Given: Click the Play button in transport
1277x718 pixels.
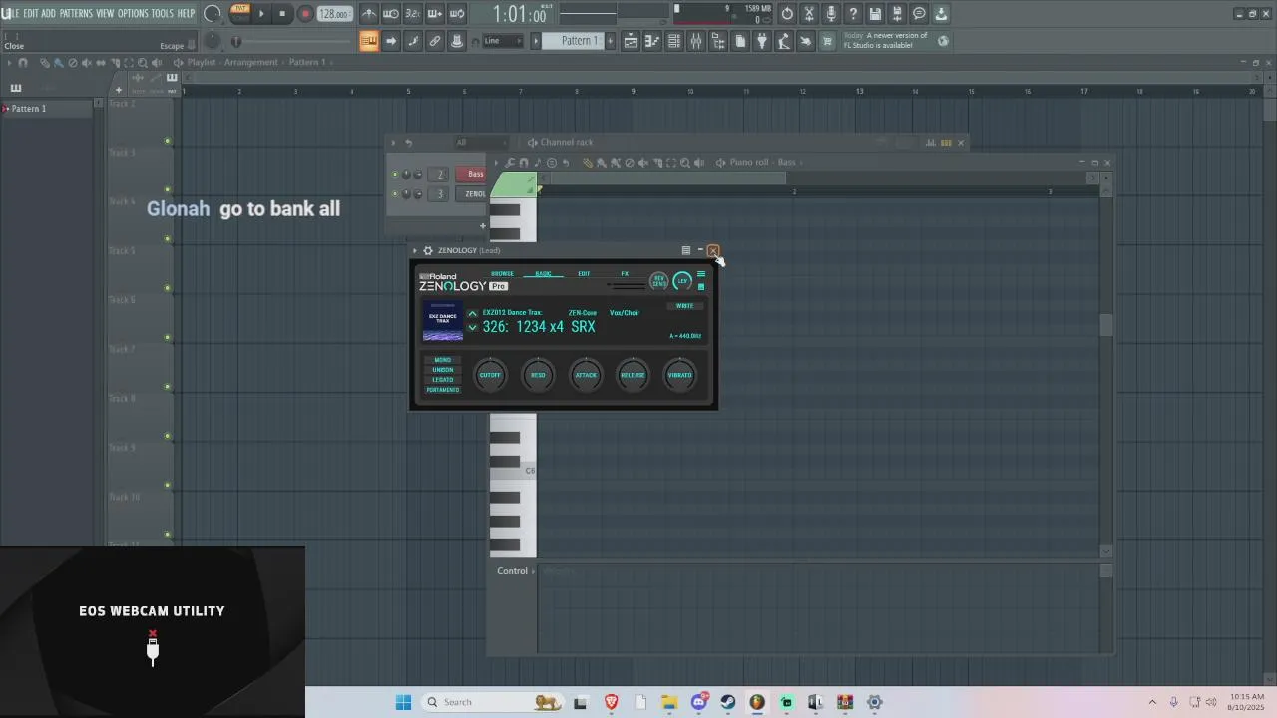Looking at the screenshot, I should click(x=261, y=14).
